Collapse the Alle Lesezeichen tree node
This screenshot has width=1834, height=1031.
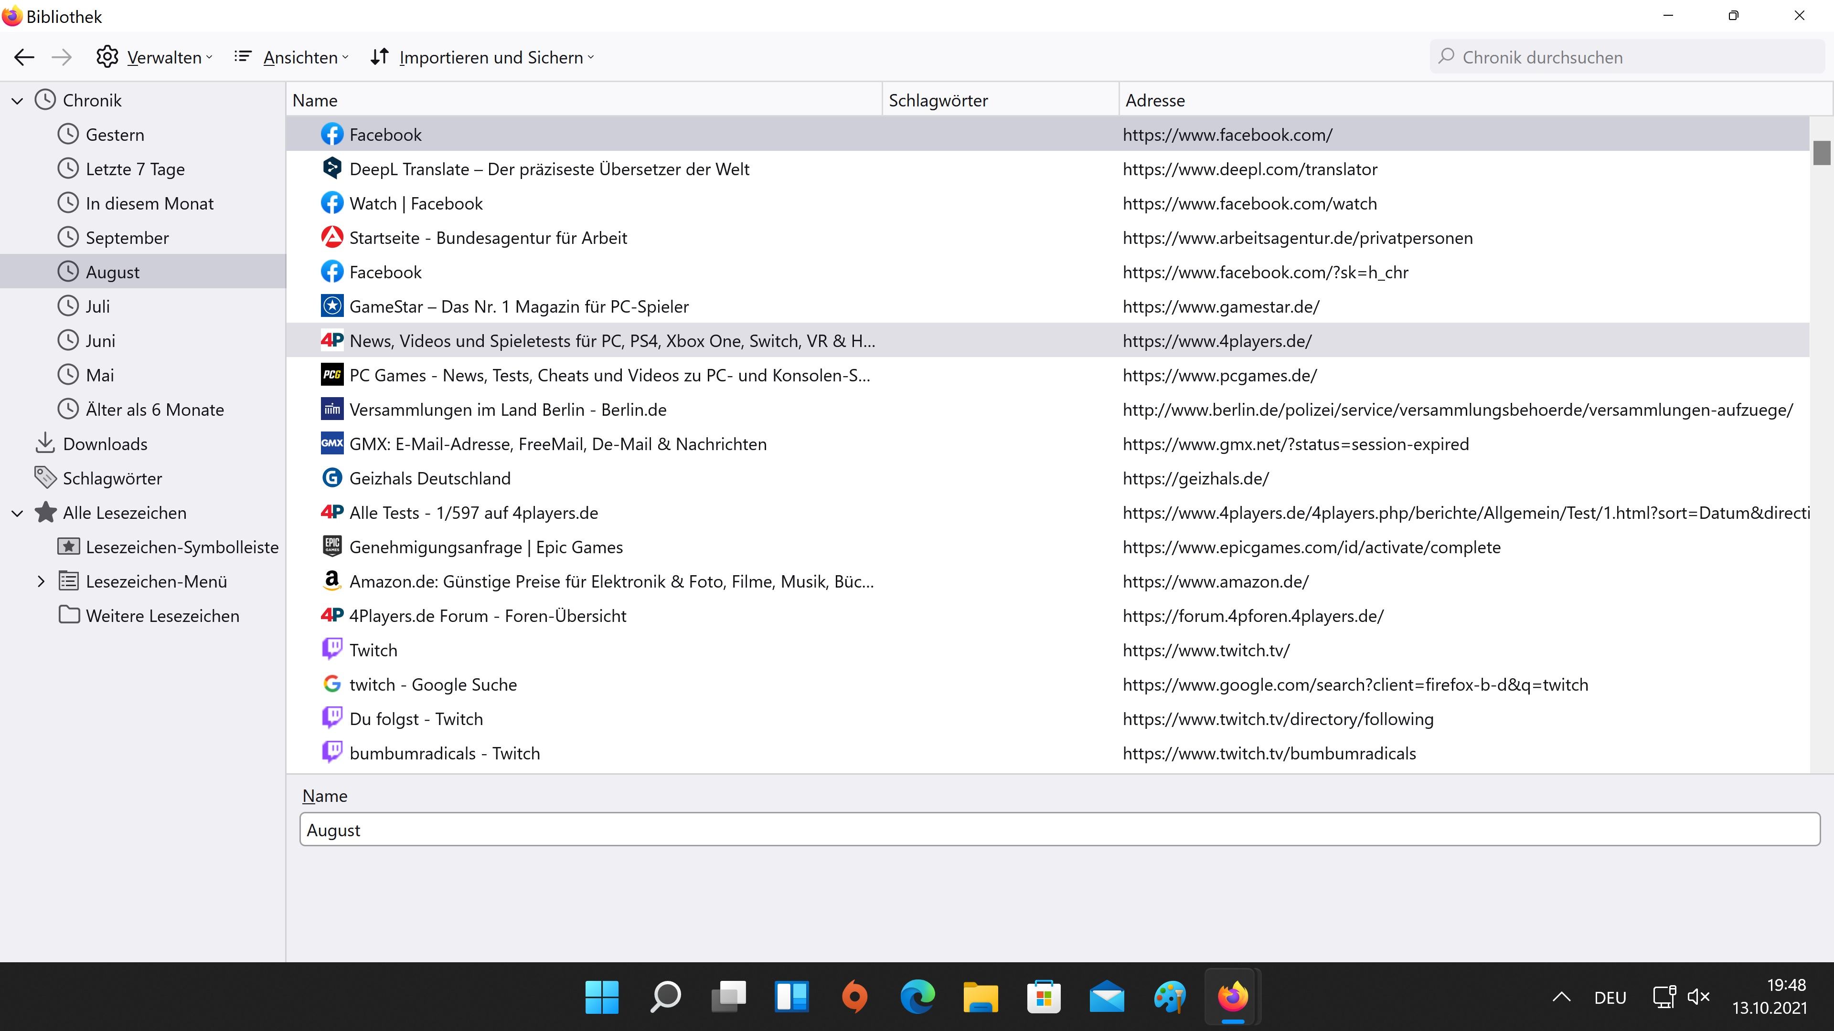point(18,514)
